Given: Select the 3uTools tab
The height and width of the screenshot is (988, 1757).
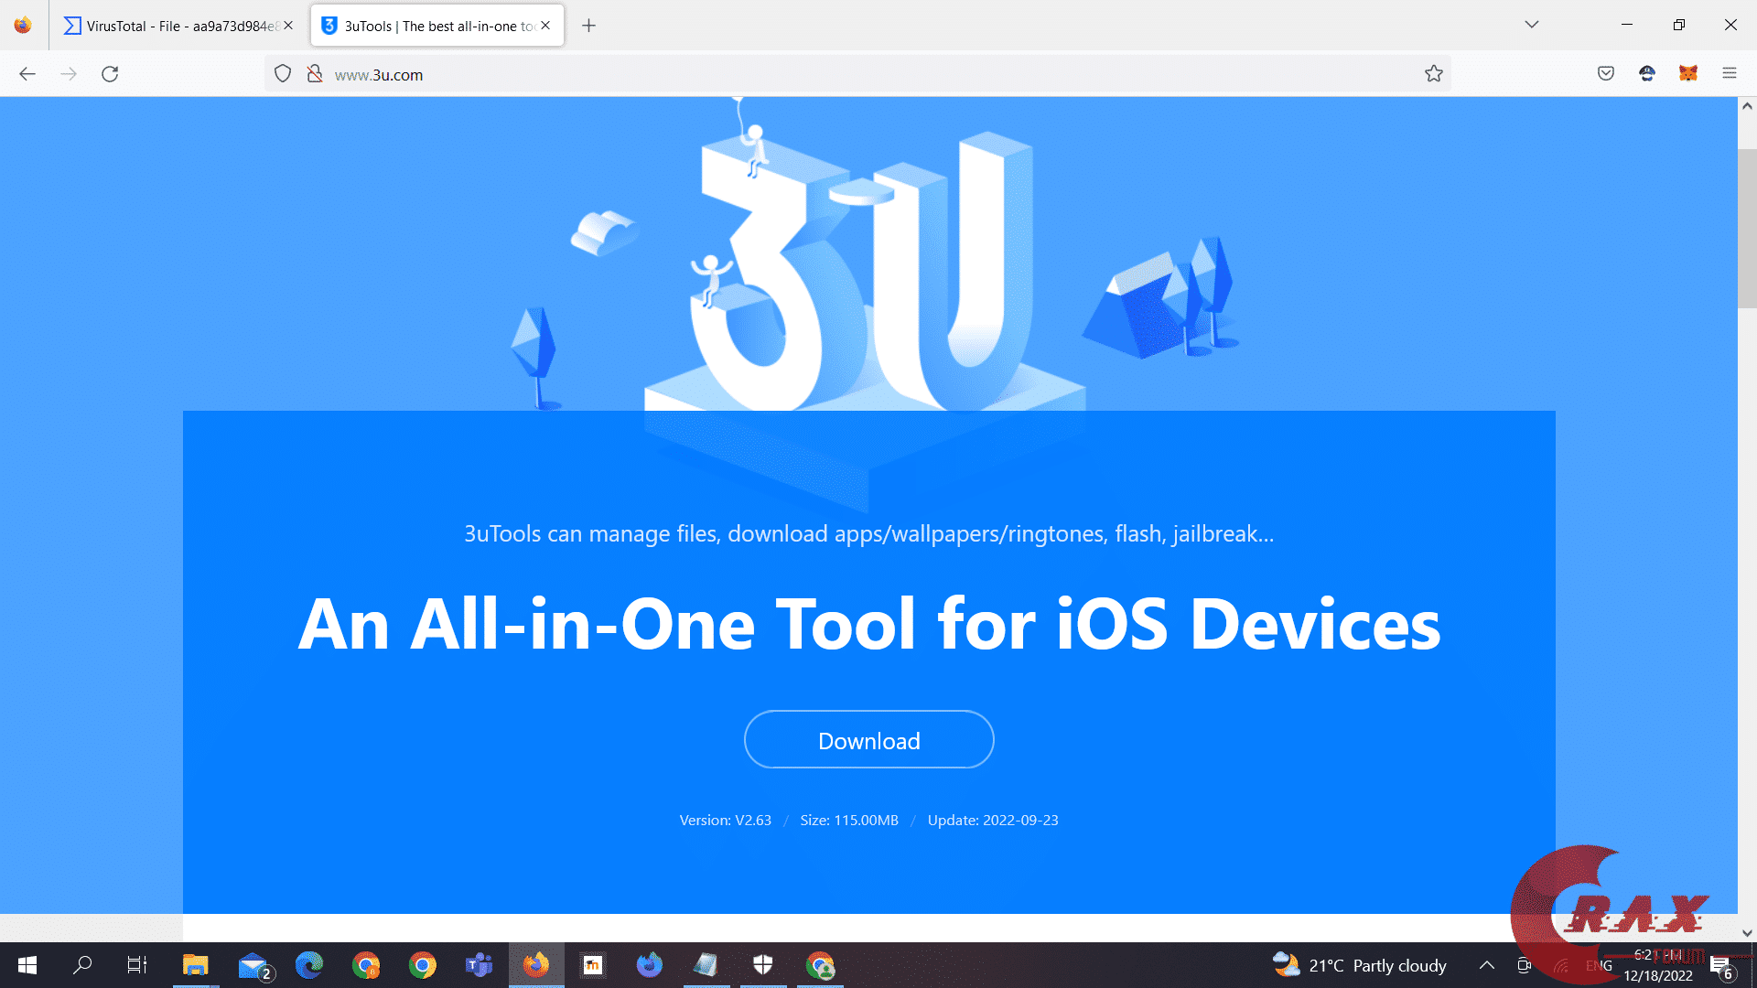Looking at the screenshot, I should pyautogui.click(x=437, y=26).
